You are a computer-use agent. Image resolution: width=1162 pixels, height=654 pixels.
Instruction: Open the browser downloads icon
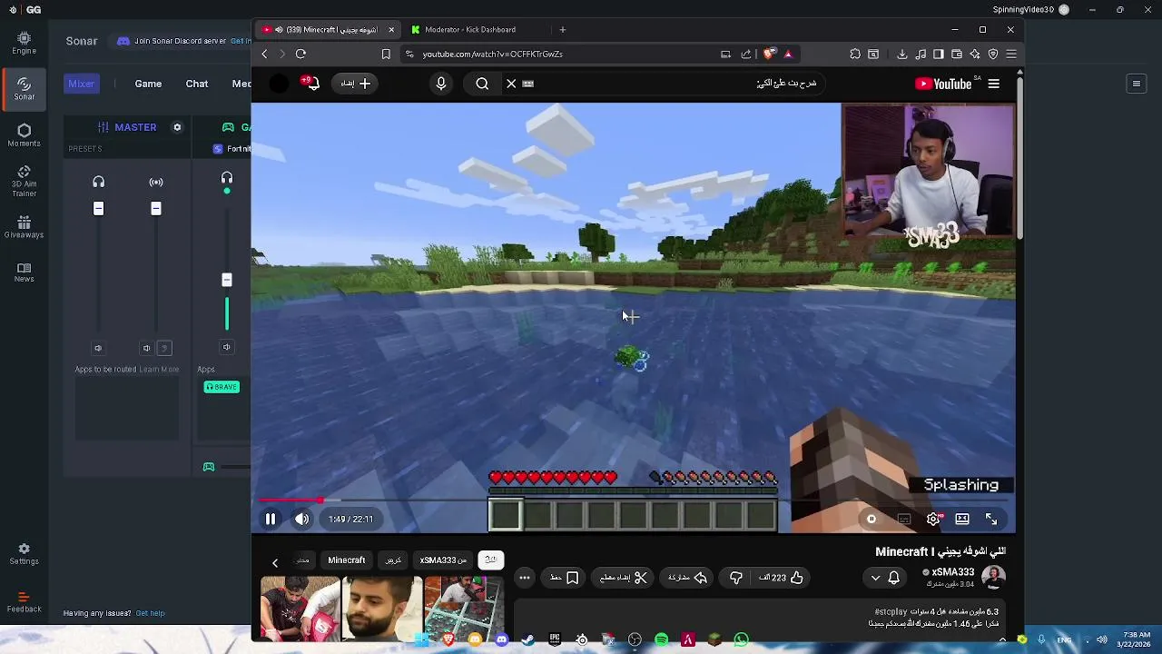(902, 54)
